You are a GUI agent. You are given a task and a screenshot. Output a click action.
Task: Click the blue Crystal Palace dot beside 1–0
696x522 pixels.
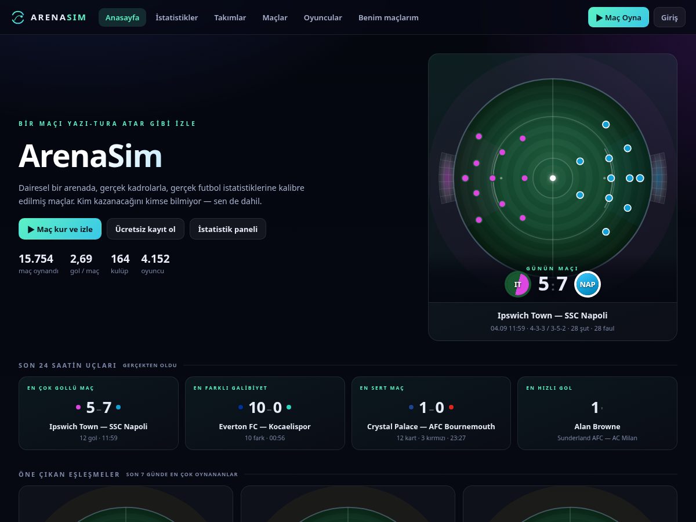point(411,407)
